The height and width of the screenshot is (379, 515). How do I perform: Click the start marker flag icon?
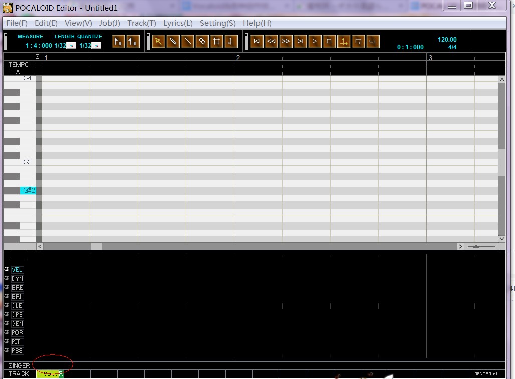tap(118, 42)
